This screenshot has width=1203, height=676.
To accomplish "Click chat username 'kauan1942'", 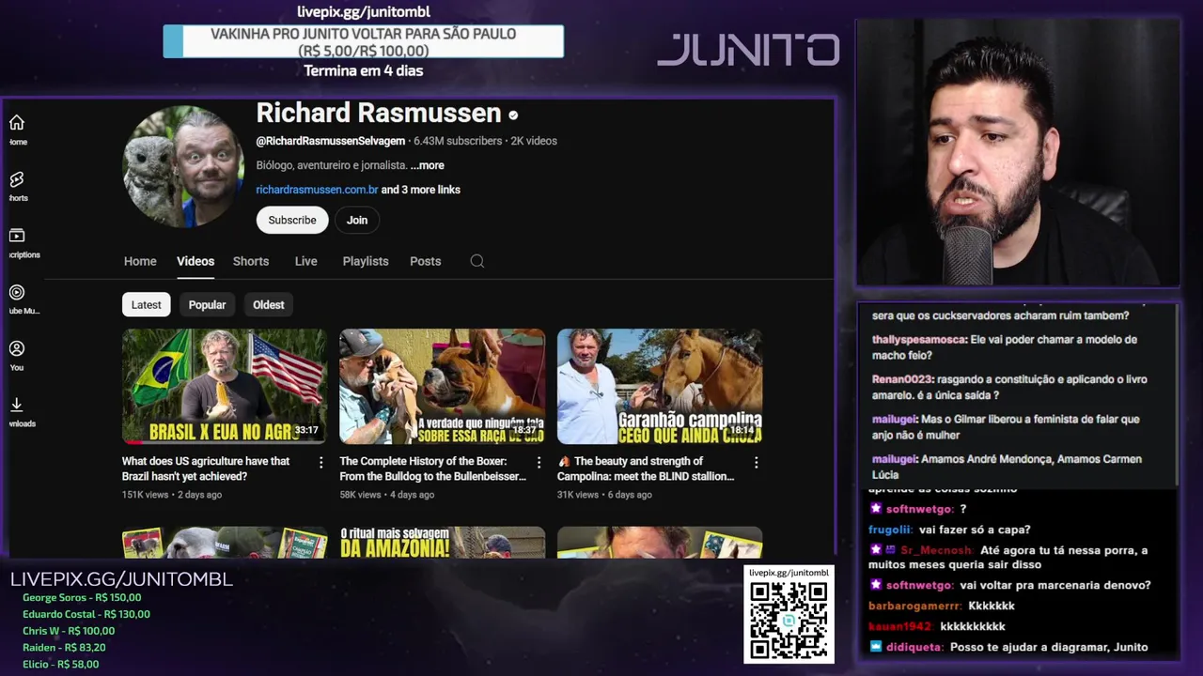I will tap(899, 626).
